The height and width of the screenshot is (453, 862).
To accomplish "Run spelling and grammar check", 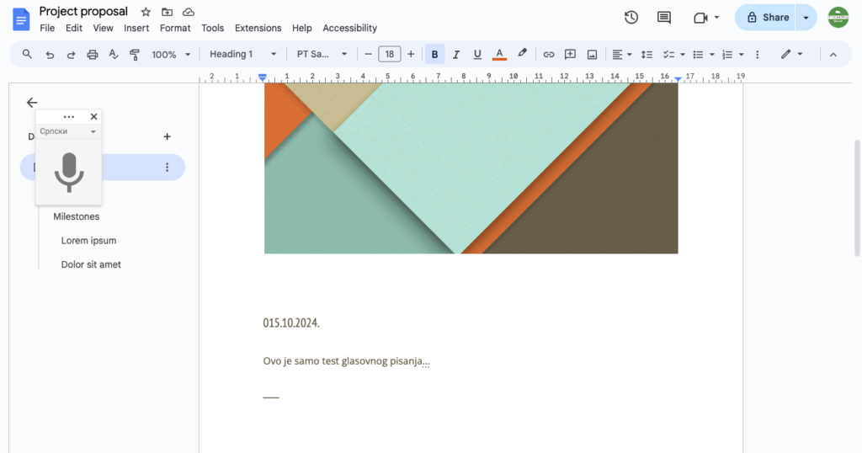I will pyautogui.click(x=114, y=54).
